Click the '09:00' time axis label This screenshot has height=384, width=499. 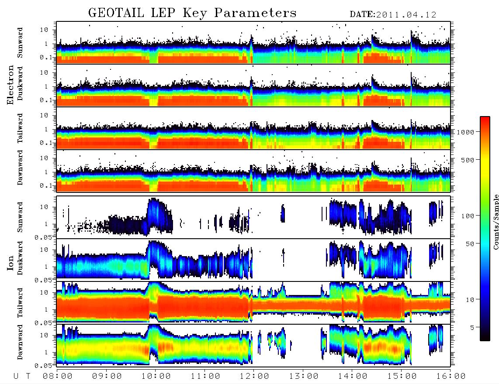point(107,377)
